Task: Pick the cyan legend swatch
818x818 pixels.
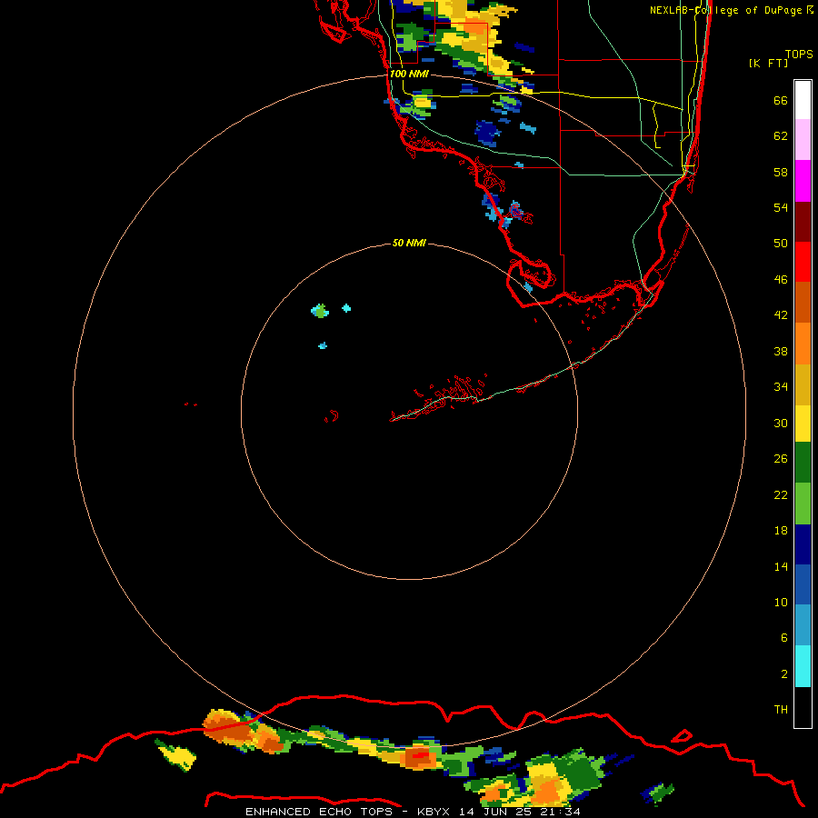Action: (x=803, y=666)
